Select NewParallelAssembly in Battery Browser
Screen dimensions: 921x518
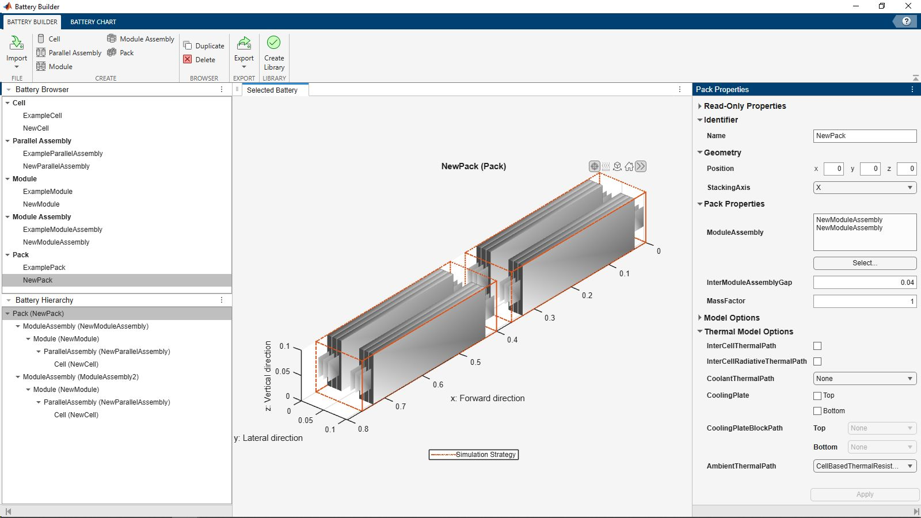(x=56, y=166)
